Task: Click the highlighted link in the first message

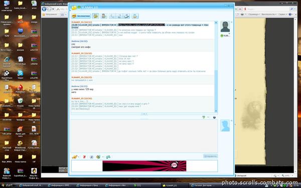Action: pos(141,25)
